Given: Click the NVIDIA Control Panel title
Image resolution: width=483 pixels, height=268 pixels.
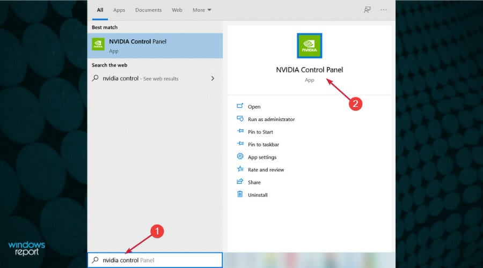Looking at the screenshot, I should (x=309, y=70).
